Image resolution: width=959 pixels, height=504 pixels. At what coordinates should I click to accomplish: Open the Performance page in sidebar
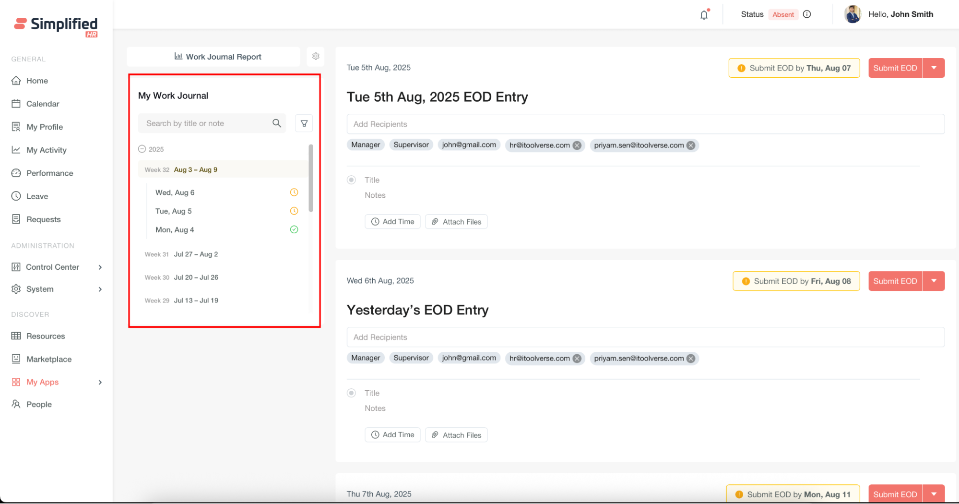pos(49,173)
